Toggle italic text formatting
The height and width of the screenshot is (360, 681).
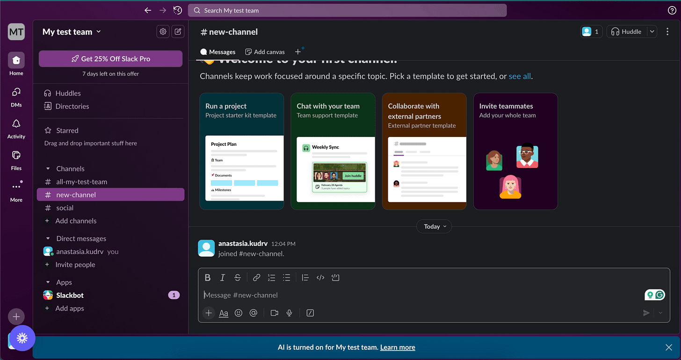pos(223,277)
